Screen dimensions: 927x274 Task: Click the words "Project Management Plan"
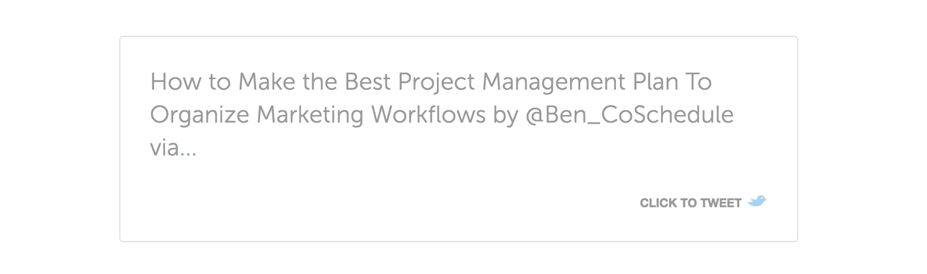[x=538, y=83]
